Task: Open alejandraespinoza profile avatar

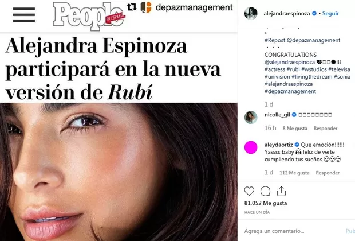Action: (251, 13)
